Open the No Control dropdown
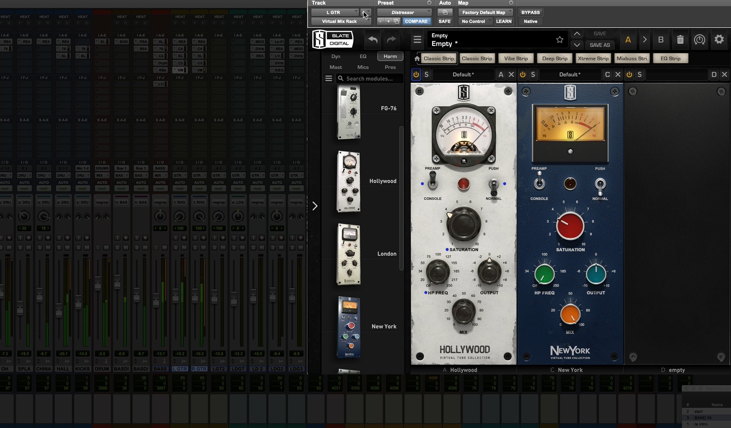This screenshot has width=731, height=428. 475,21
